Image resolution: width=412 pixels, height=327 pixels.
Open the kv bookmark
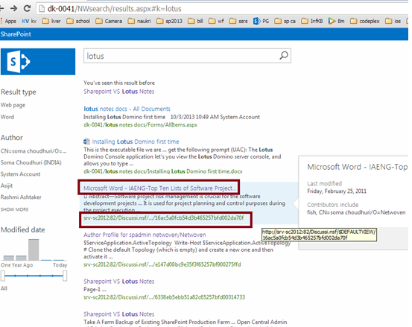tap(29, 21)
